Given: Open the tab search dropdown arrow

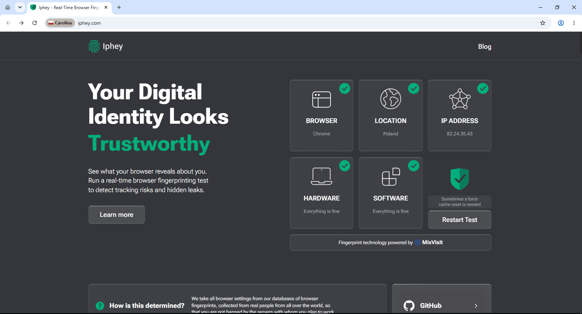Looking at the screenshot, I should (20, 7).
